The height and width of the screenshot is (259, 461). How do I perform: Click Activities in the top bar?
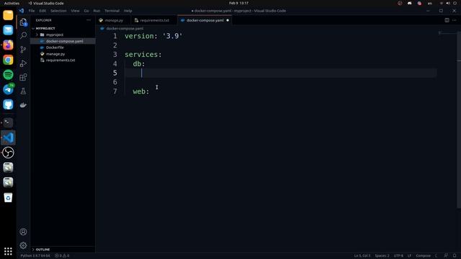pos(12,3)
